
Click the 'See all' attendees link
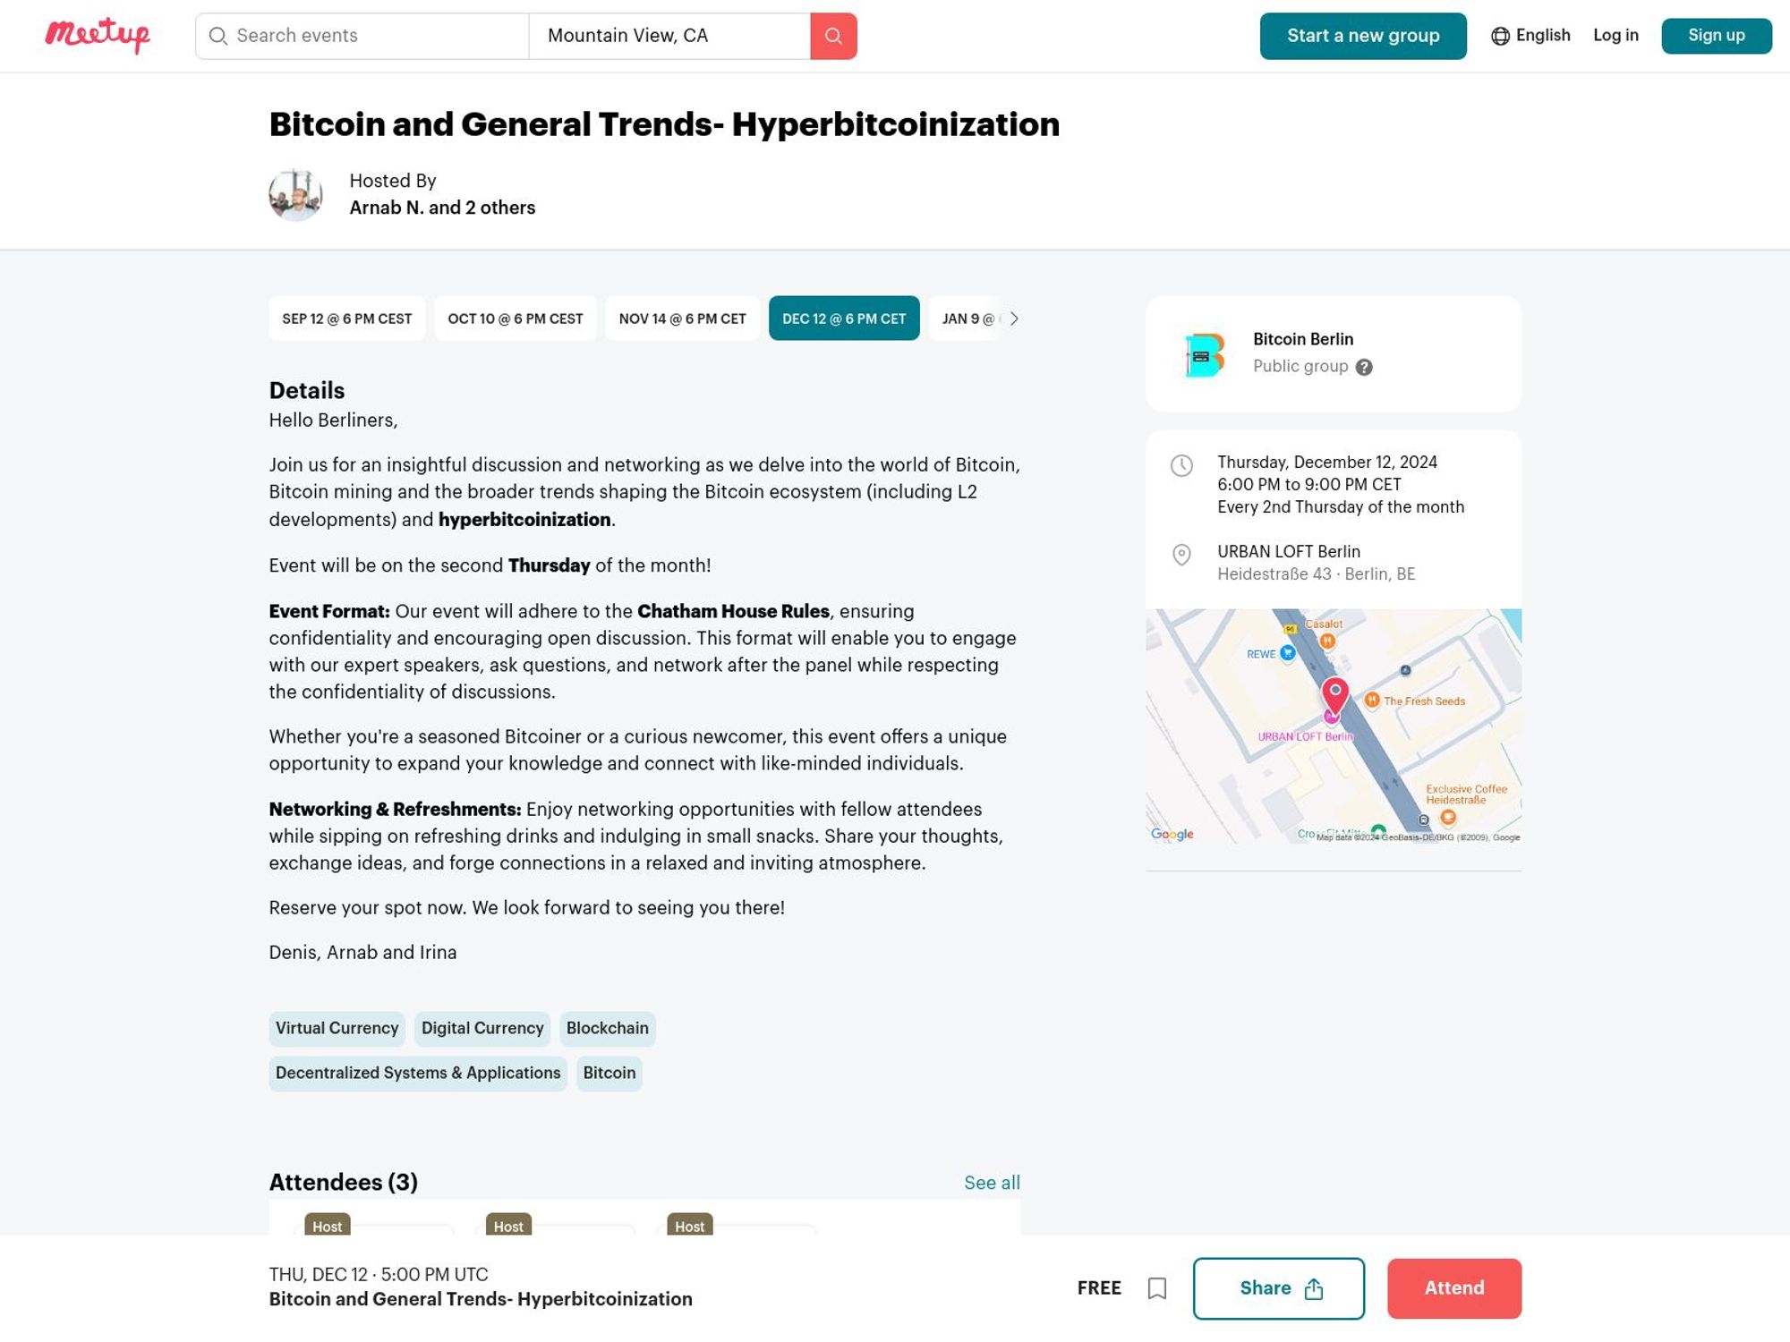tap(993, 1181)
